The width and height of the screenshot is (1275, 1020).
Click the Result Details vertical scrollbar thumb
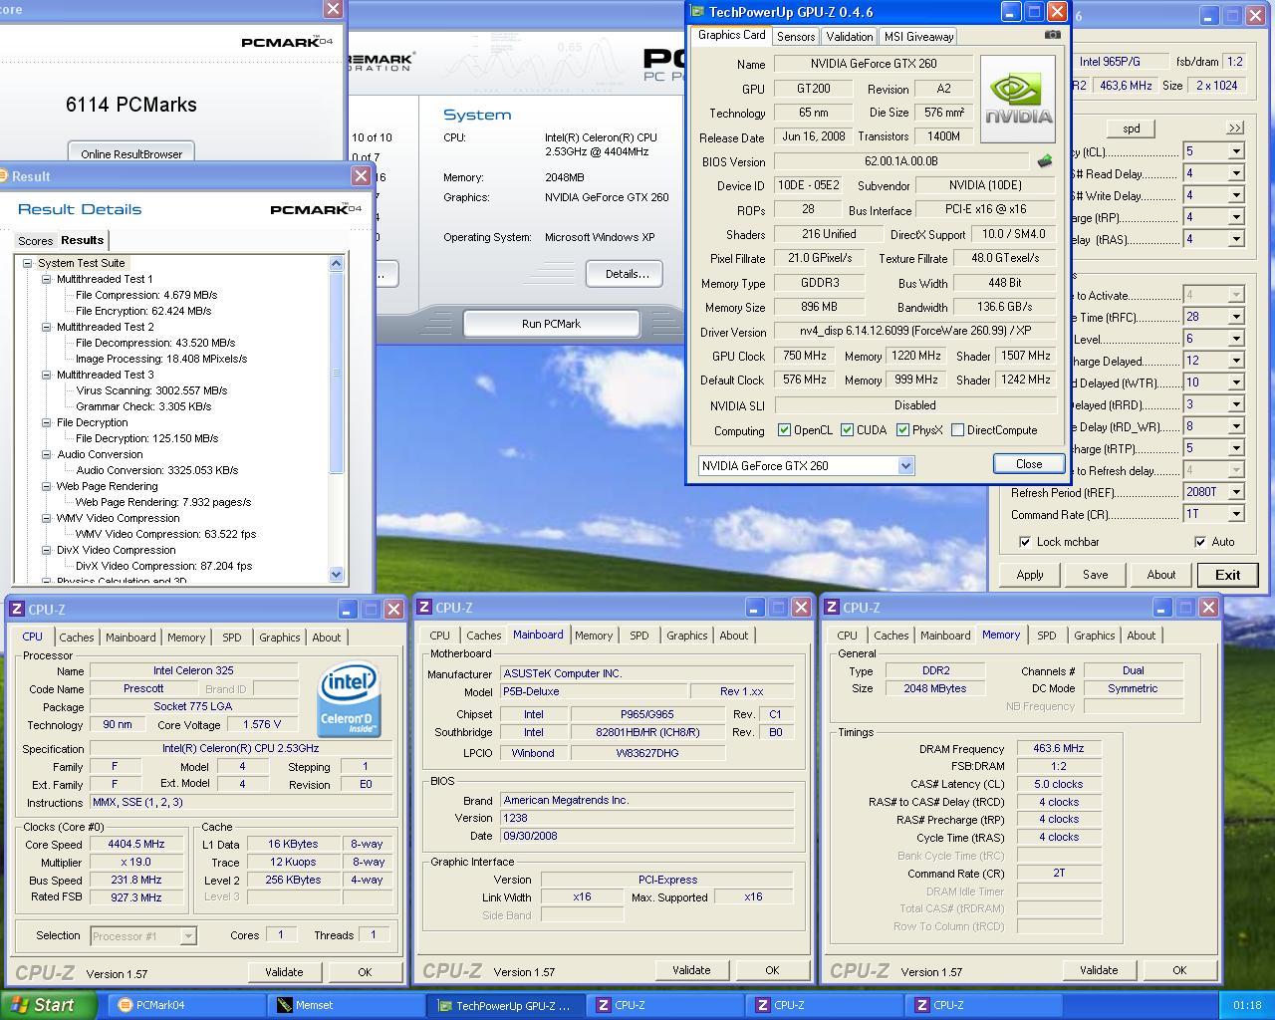pyautogui.click(x=336, y=373)
